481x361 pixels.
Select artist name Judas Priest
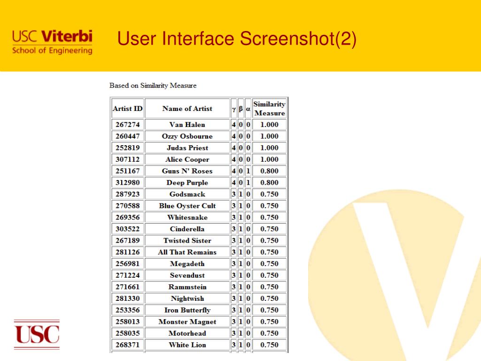click(x=187, y=148)
